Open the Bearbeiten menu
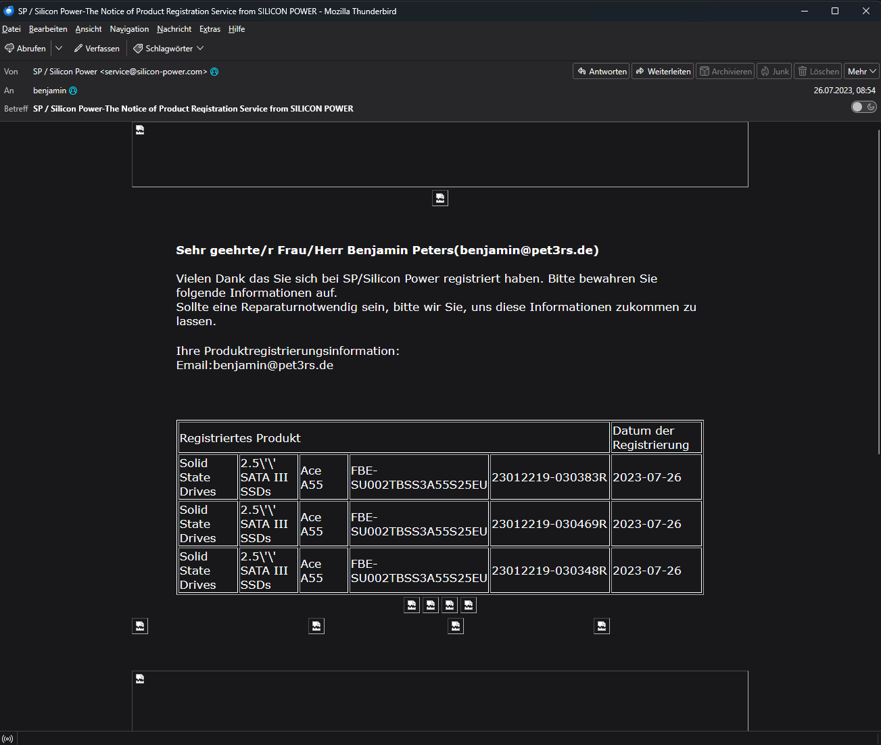 (x=48, y=29)
